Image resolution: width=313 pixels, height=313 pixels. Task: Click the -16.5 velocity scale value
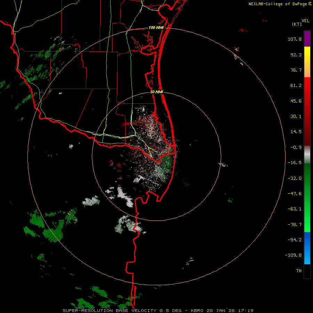point(295,163)
